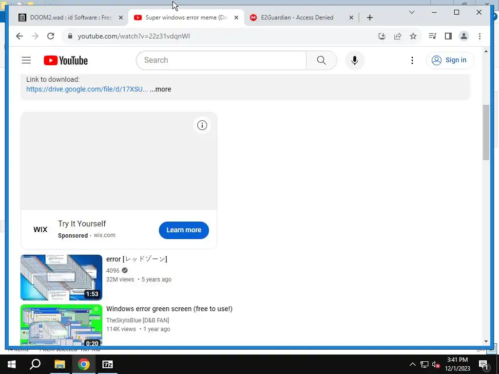Click the lock icon in the address bar
The image size is (499, 374).
[70, 36]
